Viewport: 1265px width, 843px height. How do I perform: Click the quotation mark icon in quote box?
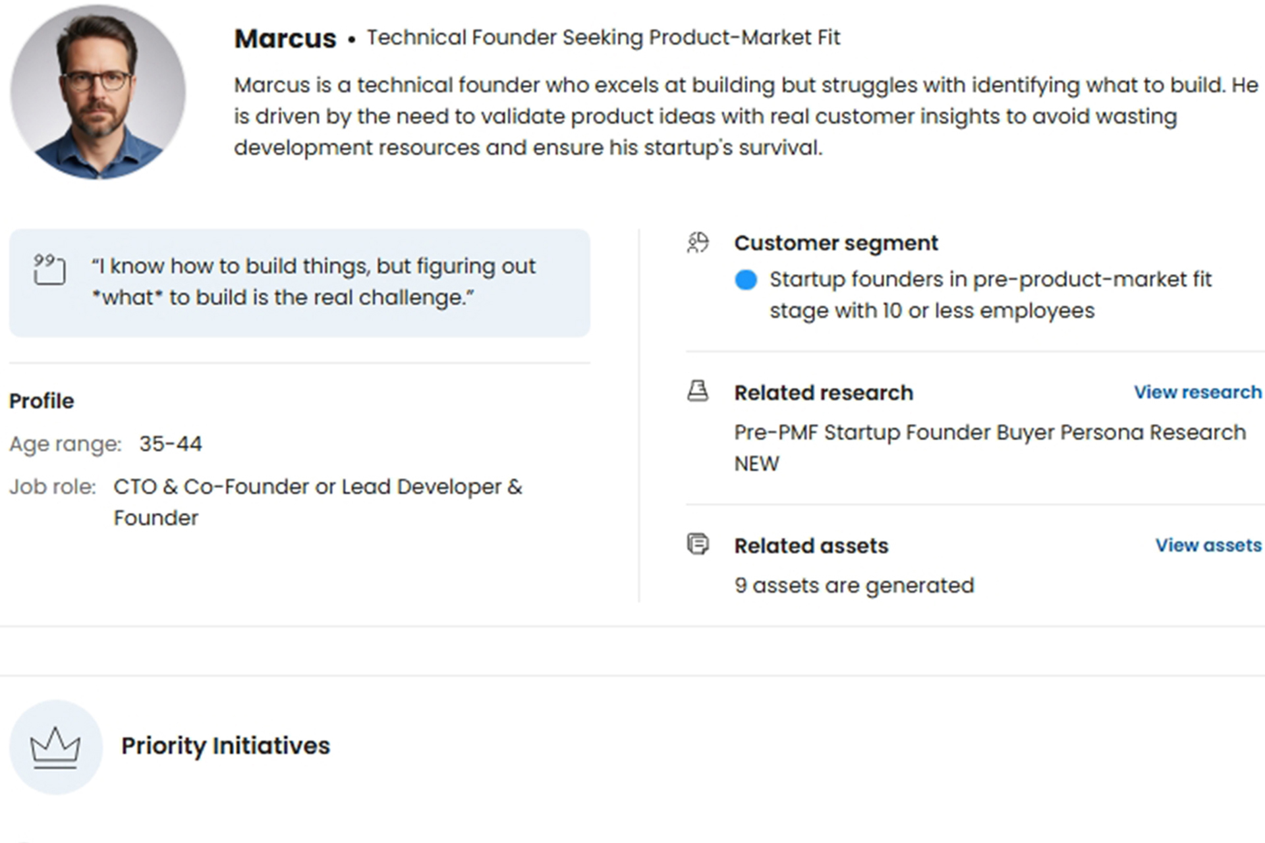pyautogui.click(x=49, y=269)
